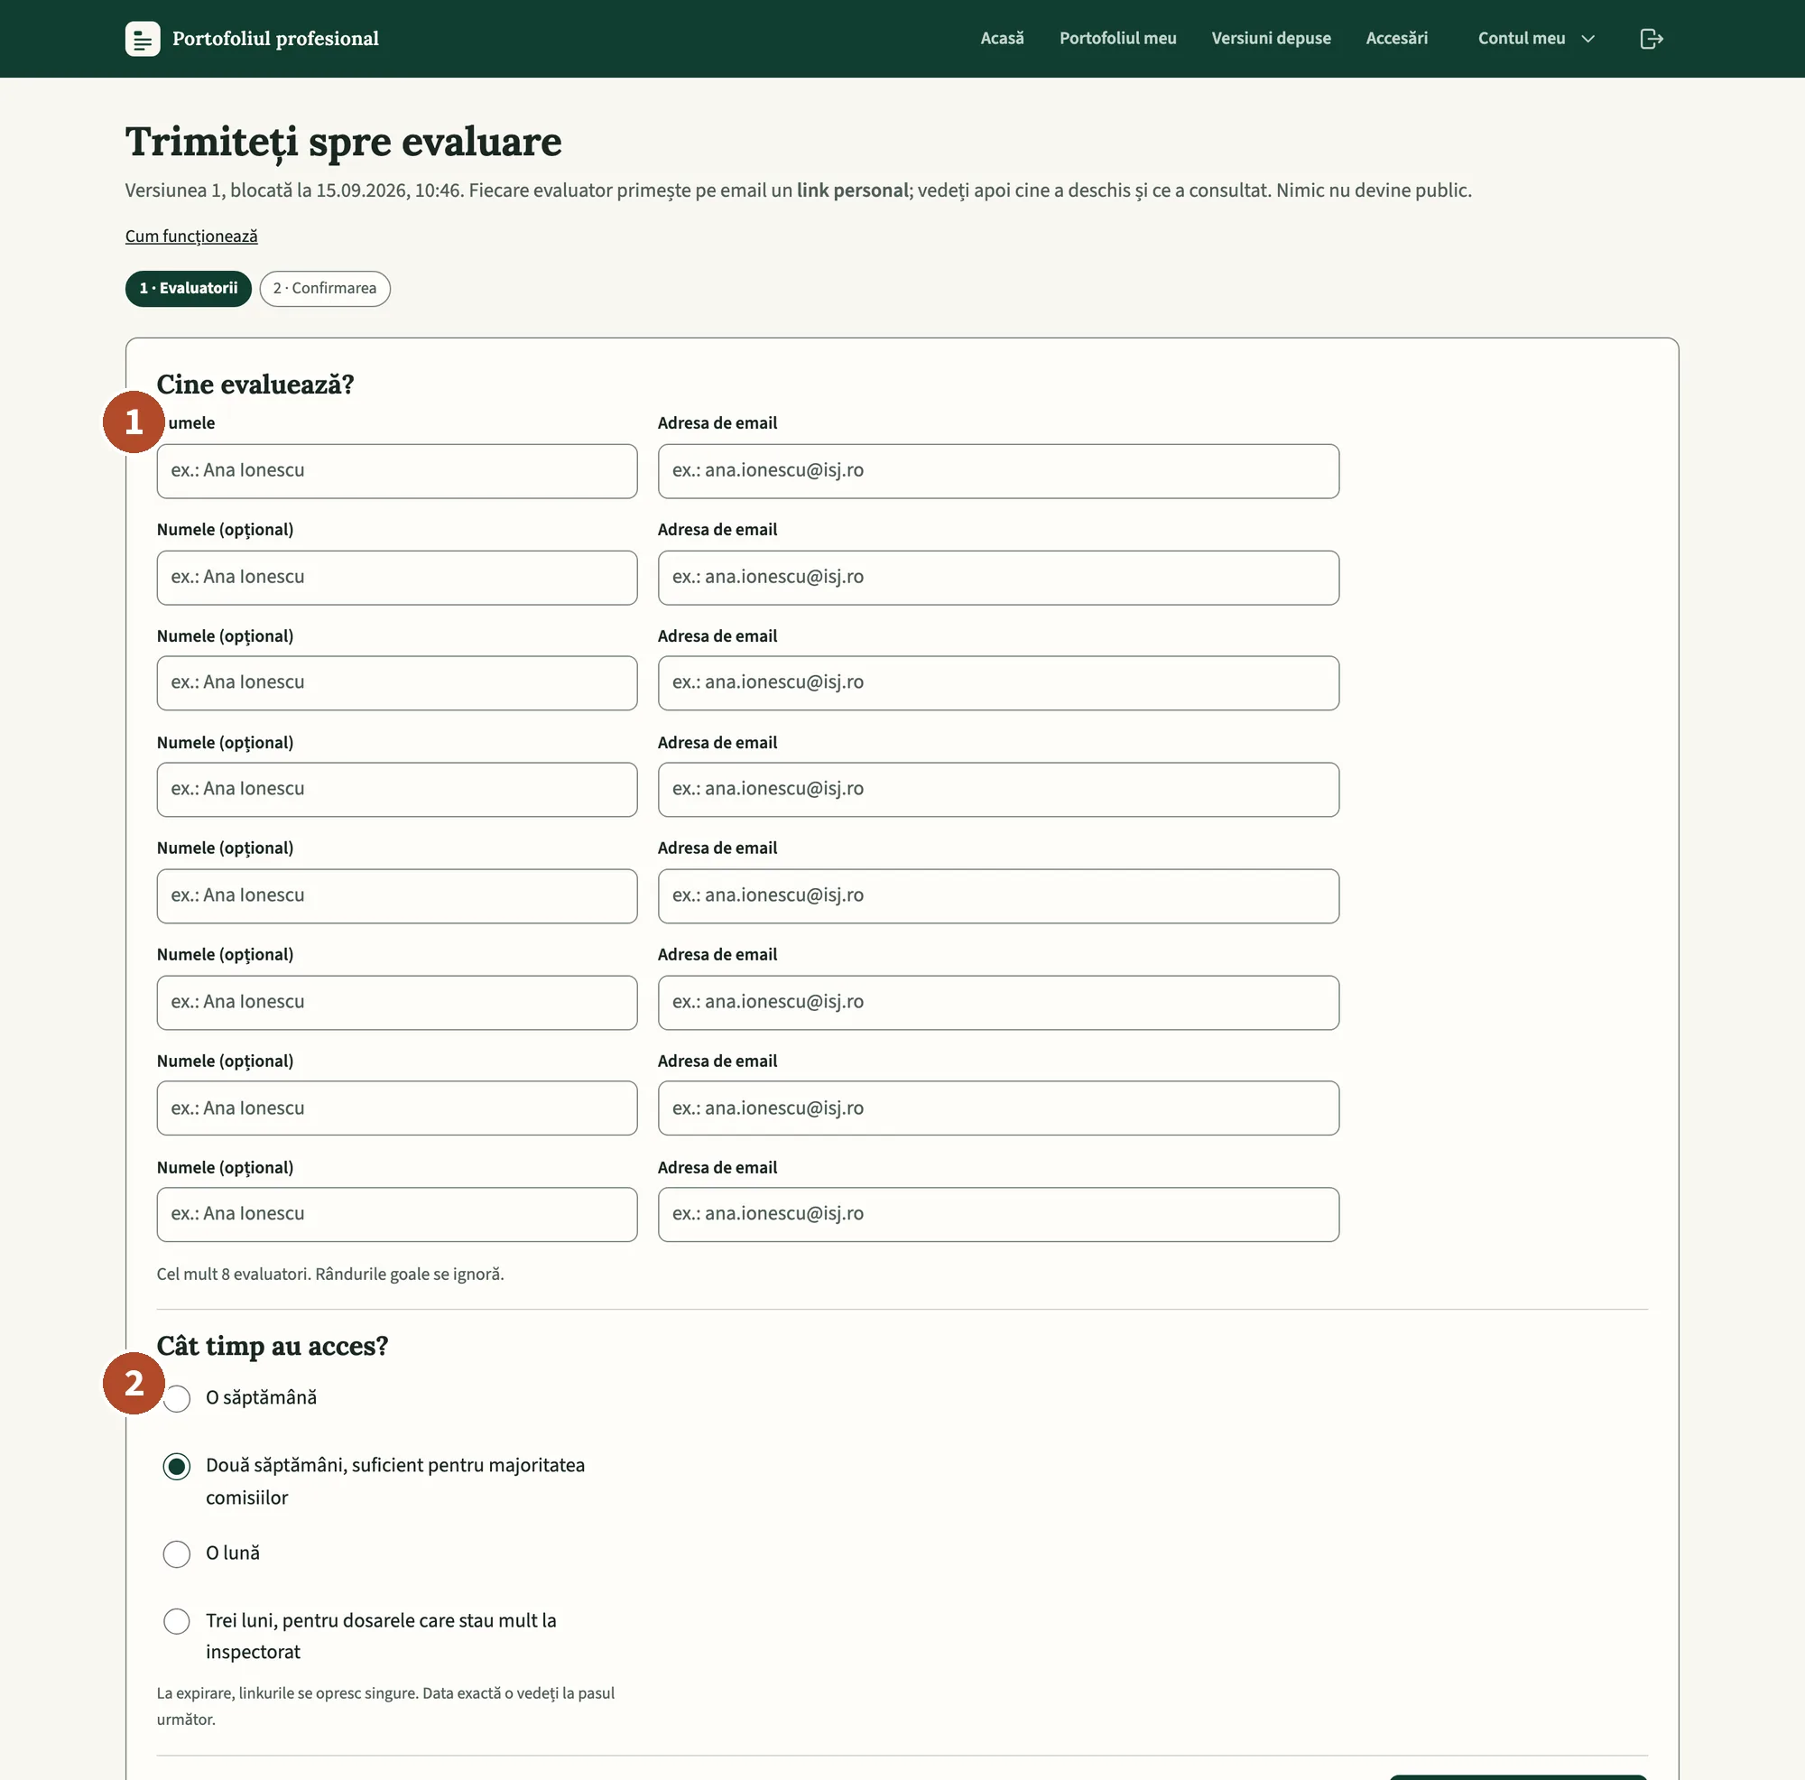The image size is (1805, 1780).
Task: Open the Cum funcționează link
Action: pos(191,236)
